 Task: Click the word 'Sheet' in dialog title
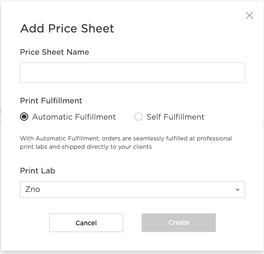pos(97,28)
